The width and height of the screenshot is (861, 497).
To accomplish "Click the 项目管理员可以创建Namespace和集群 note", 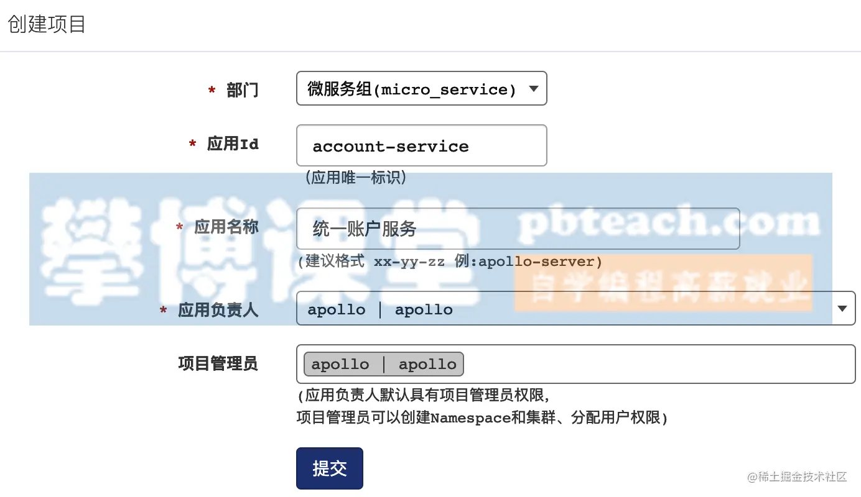I will [x=482, y=417].
